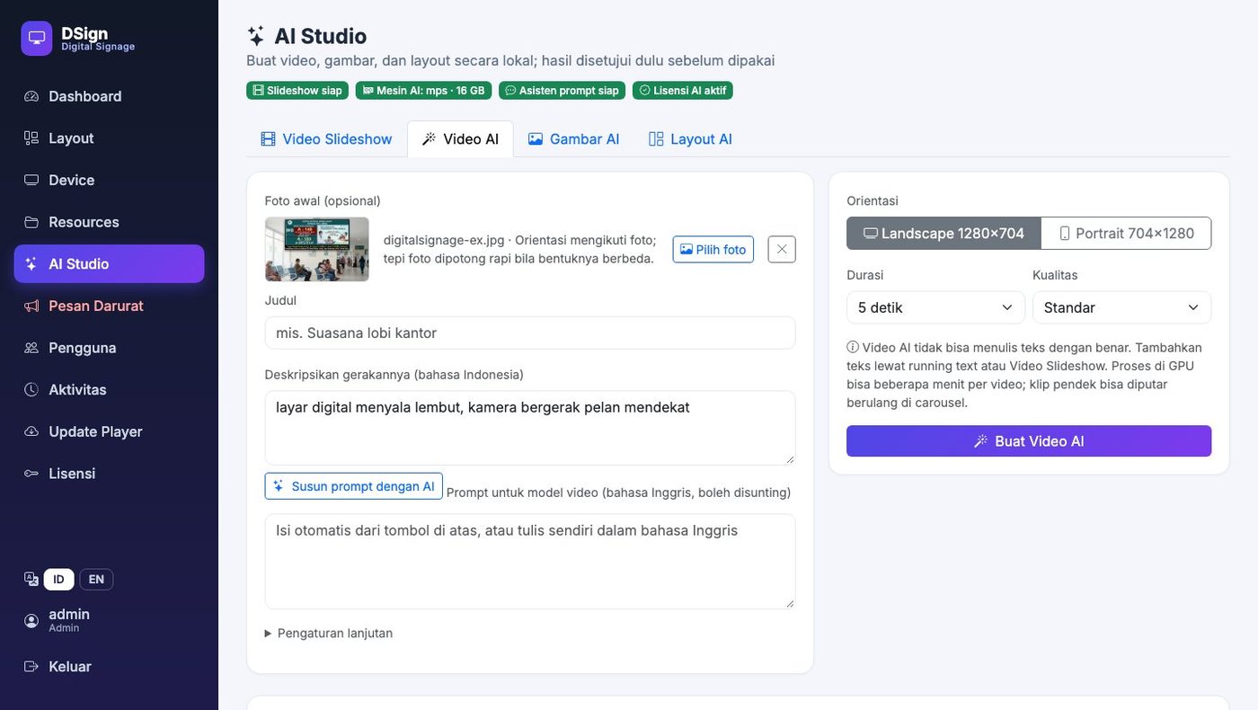Switch to the Layout AI tab
Image resolution: width=1258 pixels, height=710 pixels.
690,138
